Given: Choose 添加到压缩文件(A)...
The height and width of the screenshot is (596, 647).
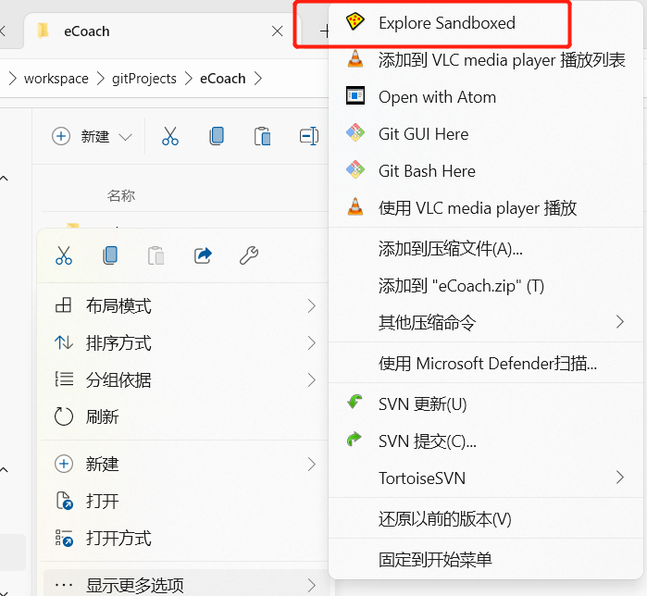Looking at the screenshot, I should [451, 249].
